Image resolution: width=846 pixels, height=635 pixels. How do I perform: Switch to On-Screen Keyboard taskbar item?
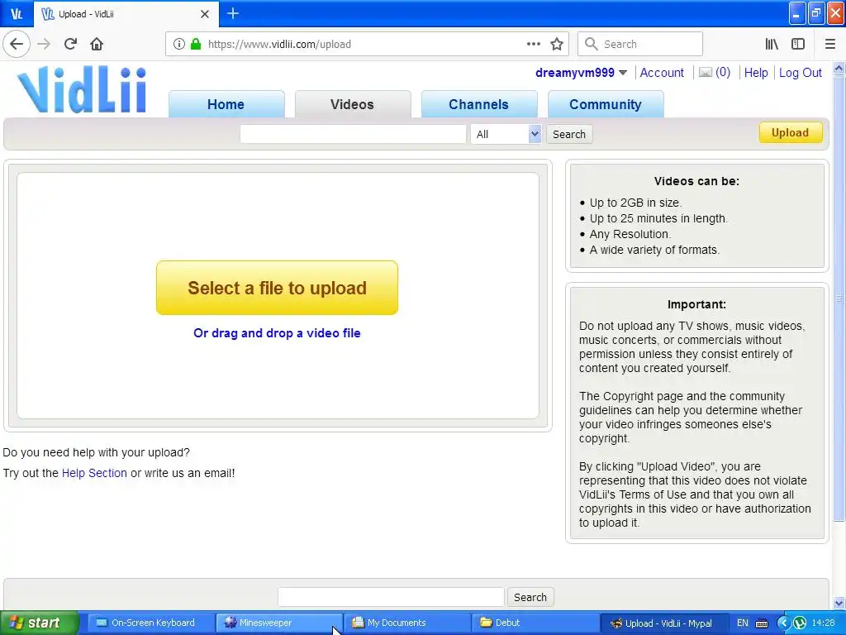coord(150,623)
